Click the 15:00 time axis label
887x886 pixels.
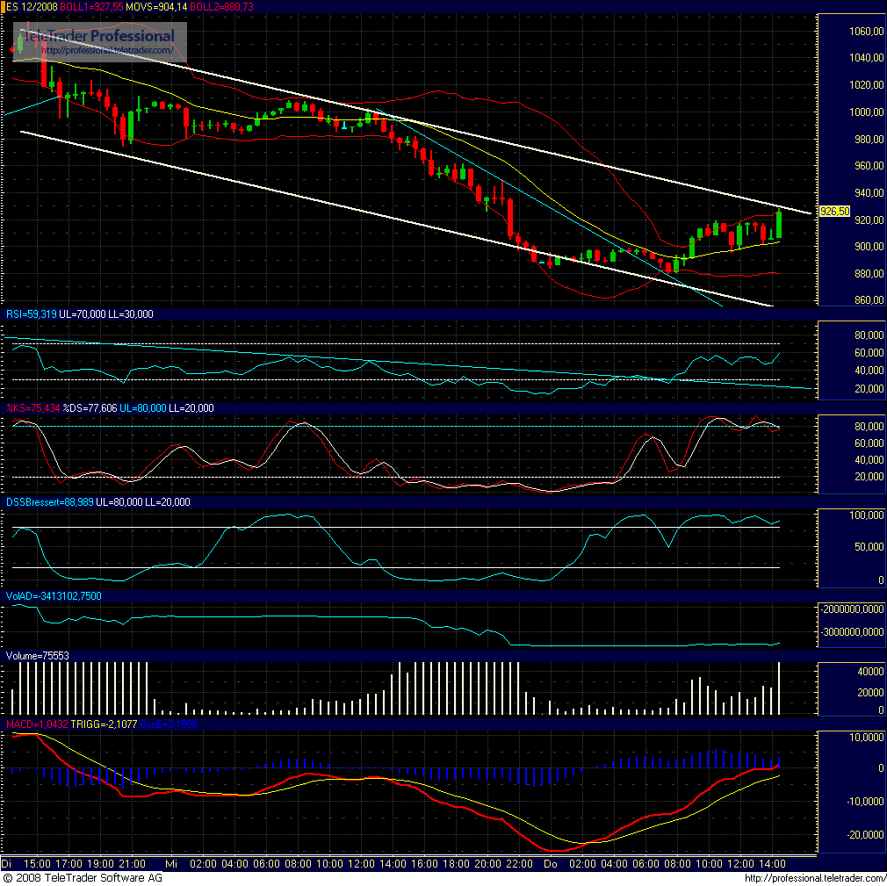(38, 864)
